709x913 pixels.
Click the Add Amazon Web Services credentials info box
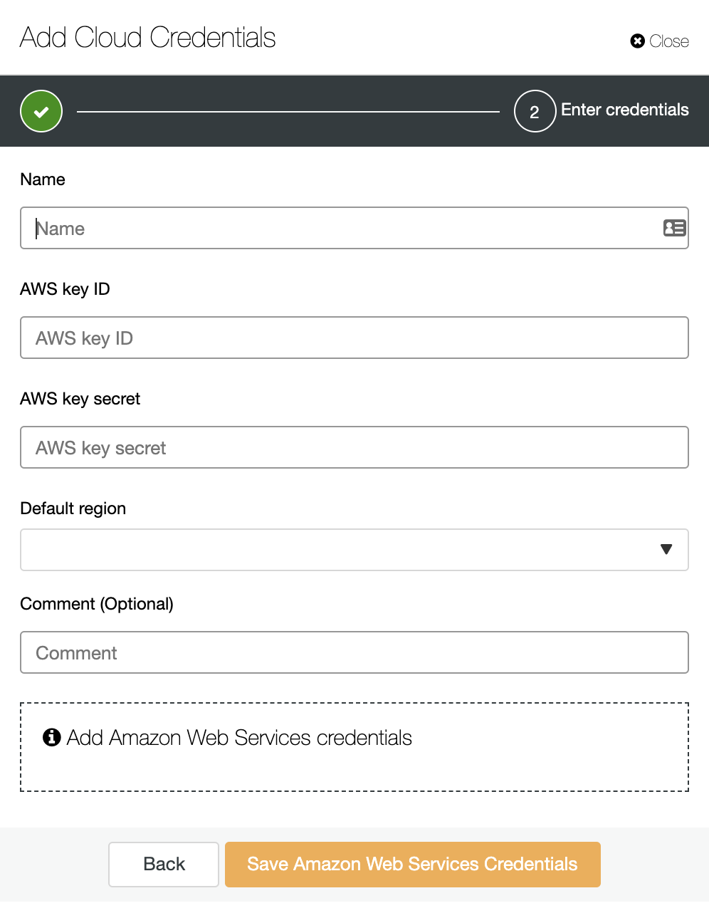[354, 747]
